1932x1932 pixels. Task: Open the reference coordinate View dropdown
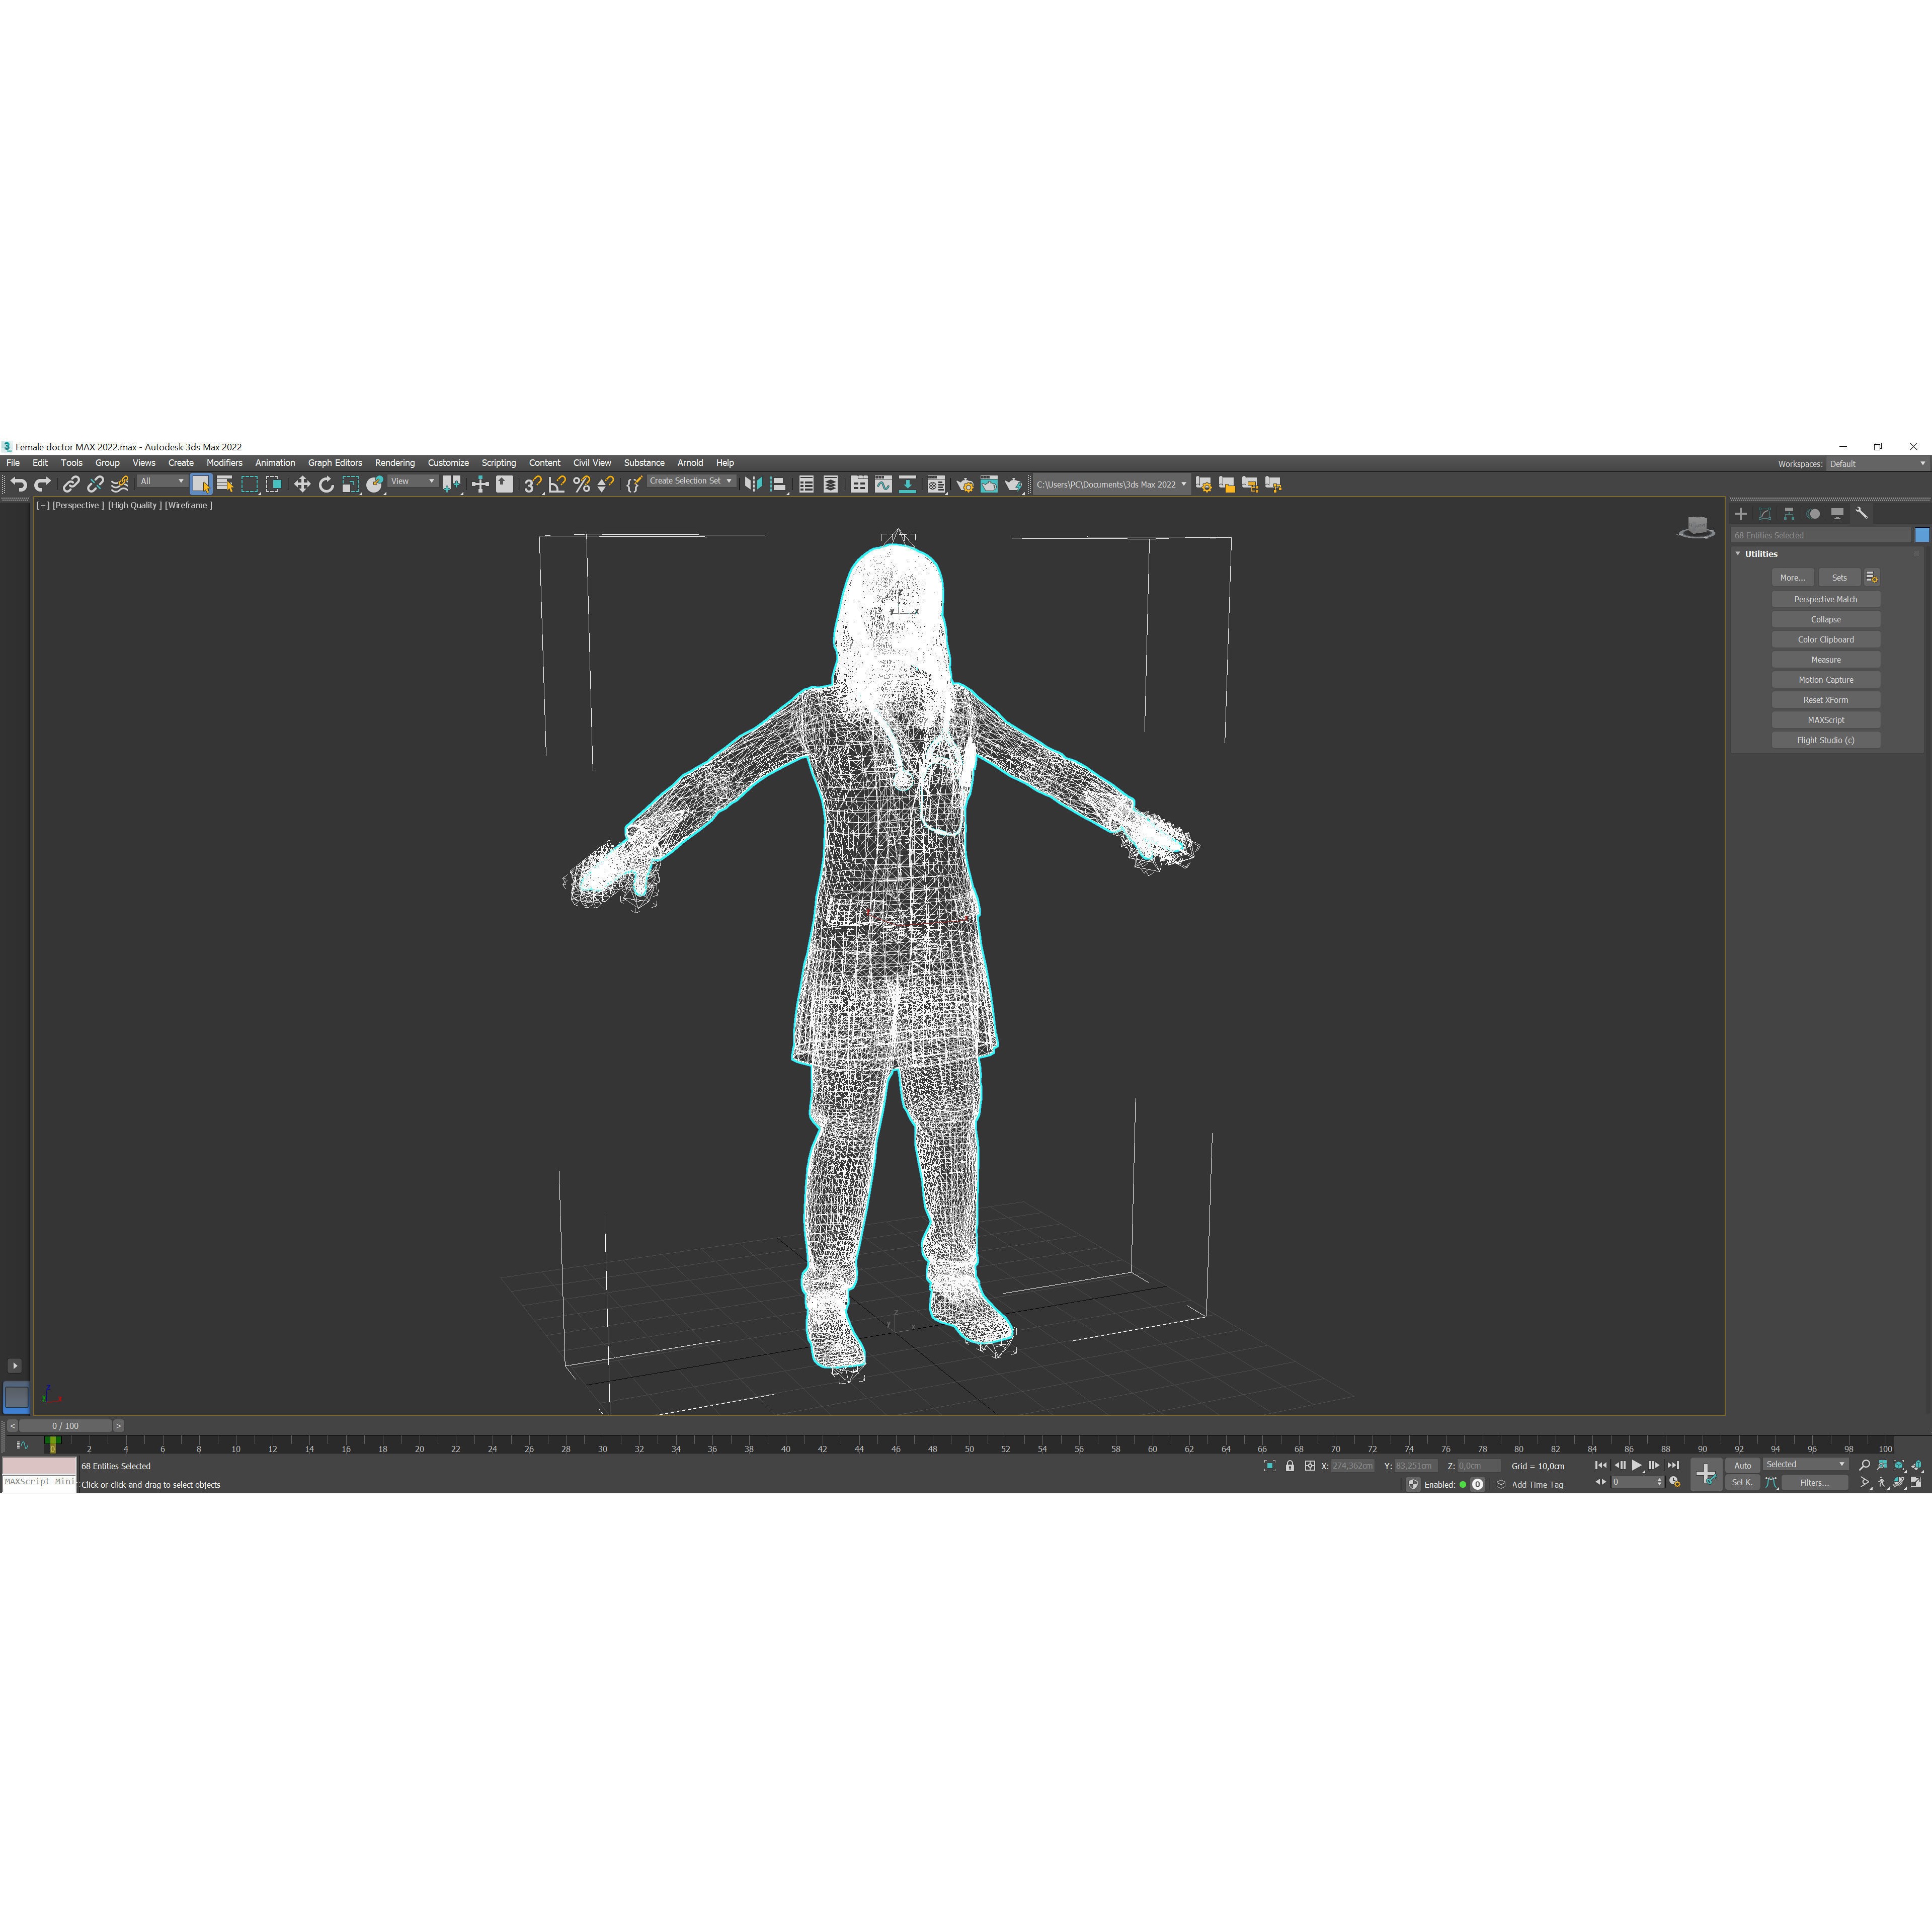tap(413, 481)
